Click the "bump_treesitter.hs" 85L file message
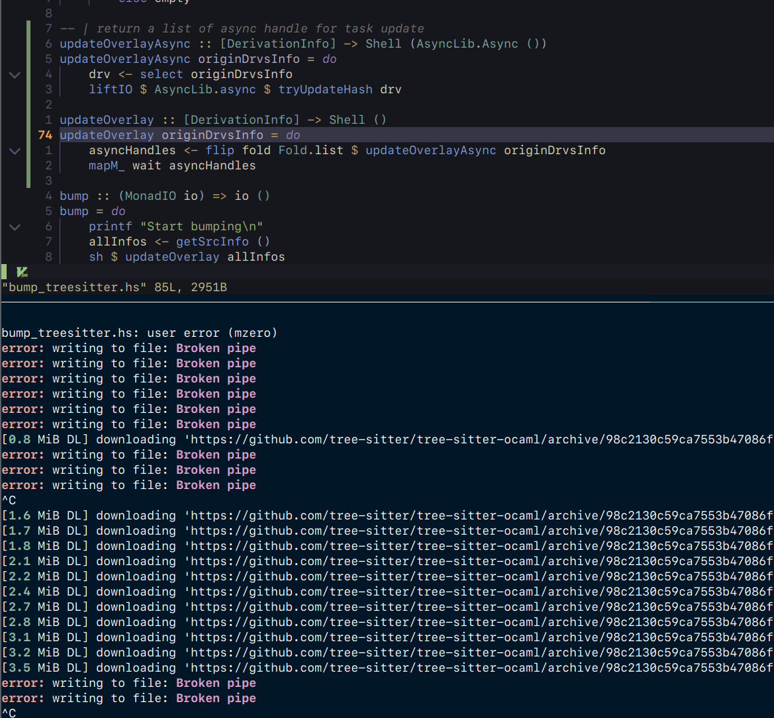This screenshot has height=718, width=774. [x=114, y=287]
